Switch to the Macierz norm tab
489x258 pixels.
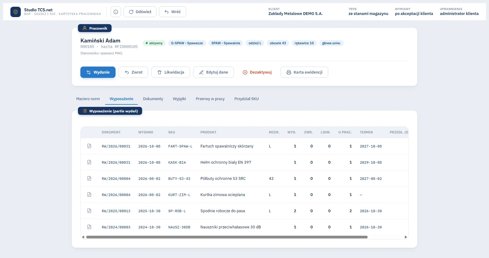pos(88,99)
